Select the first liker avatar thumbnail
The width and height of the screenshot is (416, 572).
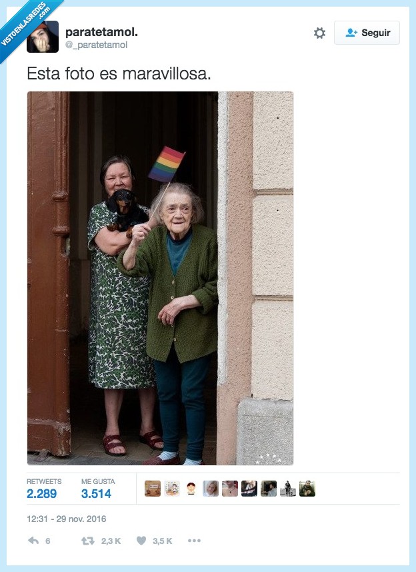(153, 489)
